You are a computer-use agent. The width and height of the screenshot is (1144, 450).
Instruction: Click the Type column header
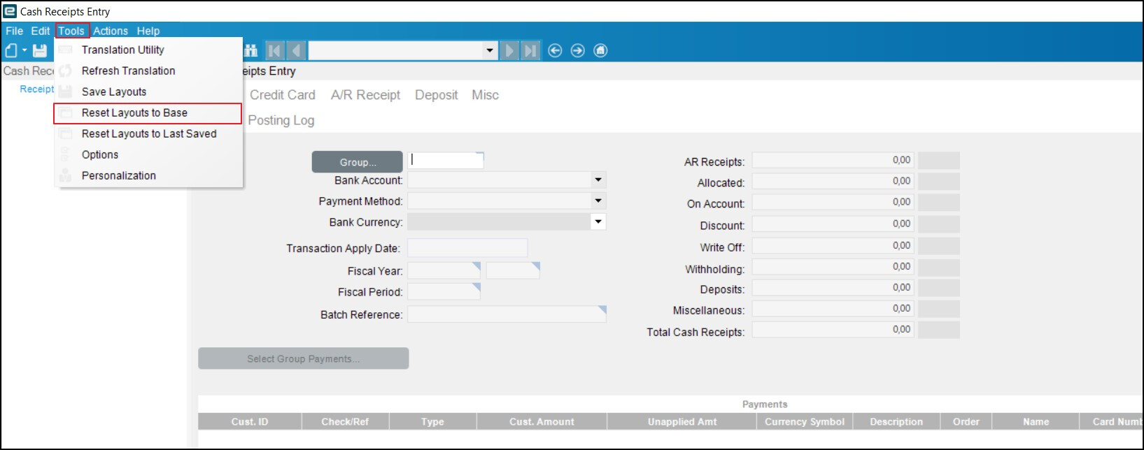433,421
